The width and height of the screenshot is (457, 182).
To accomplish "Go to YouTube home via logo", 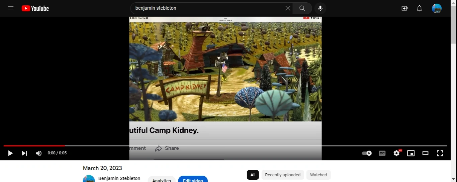I will (35, 8).
